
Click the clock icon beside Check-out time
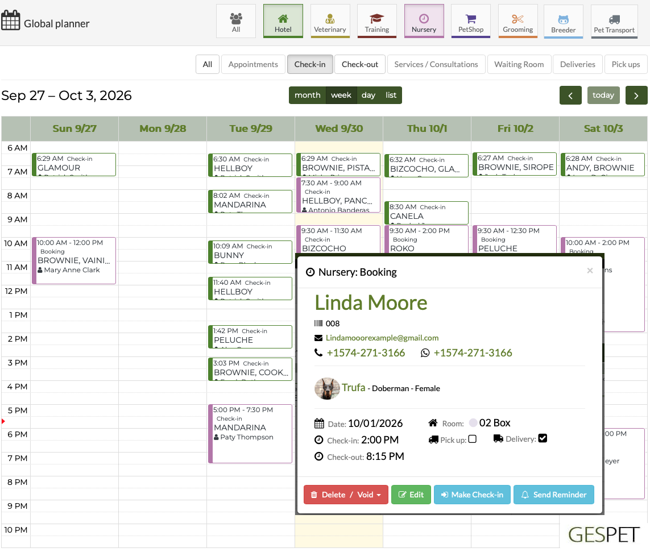coord(319,457)
